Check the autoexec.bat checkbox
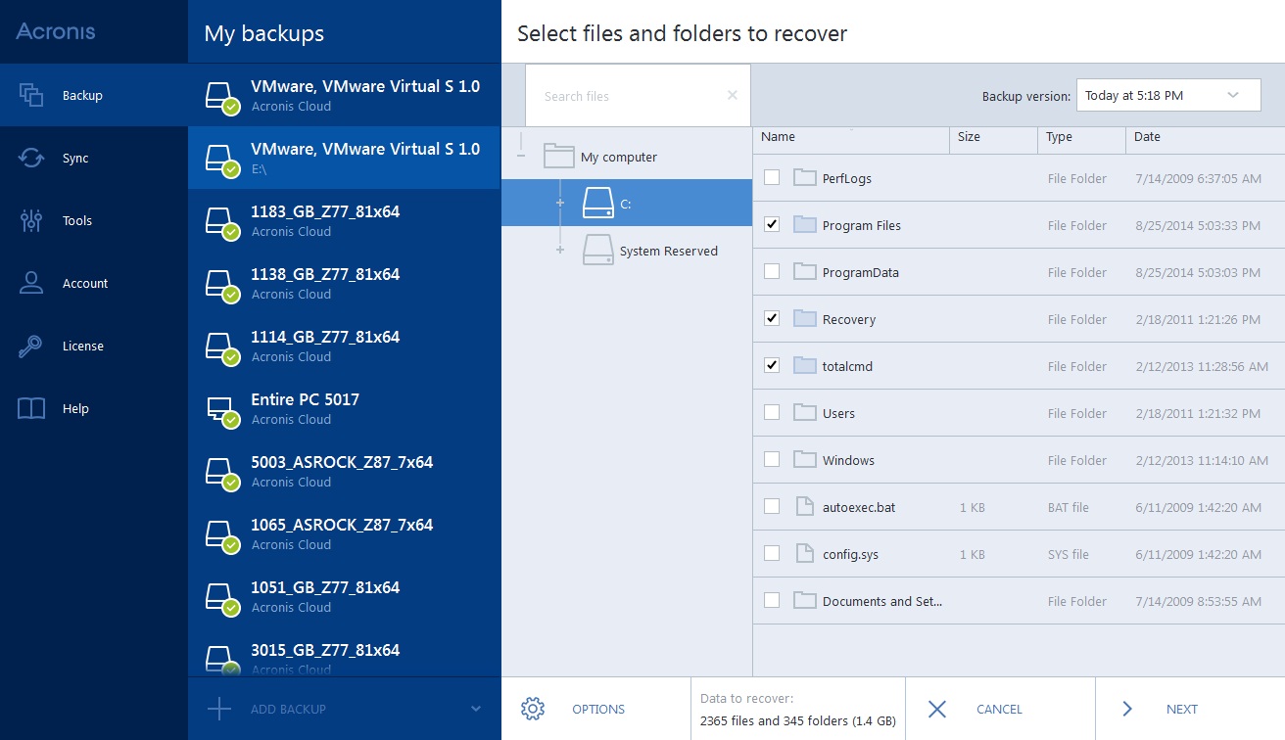Screen dimensions: 1285x740 pyautogui.click(x=772, y=506)
